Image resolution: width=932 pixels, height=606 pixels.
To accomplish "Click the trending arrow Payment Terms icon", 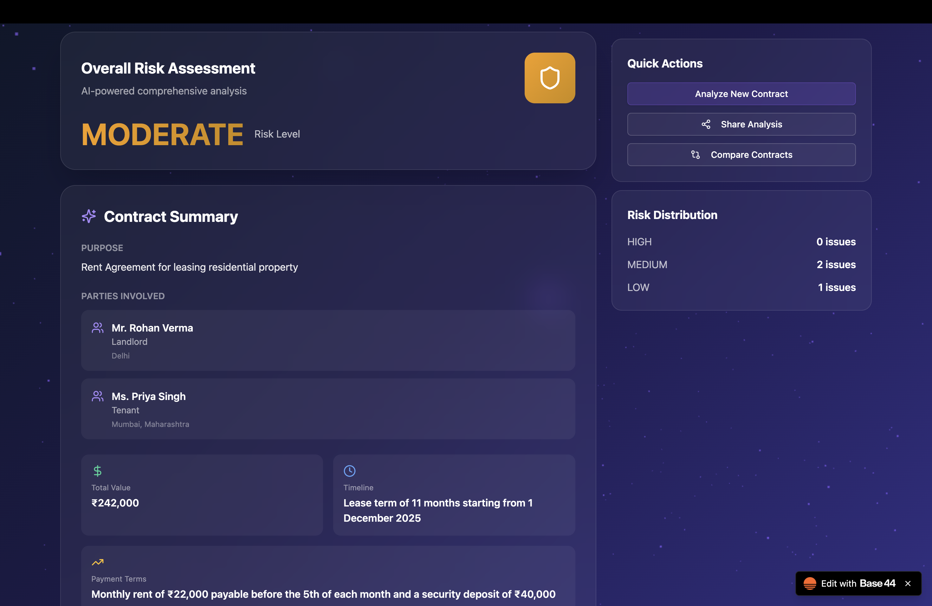I will pyautogui.click(x=98, y=562).
